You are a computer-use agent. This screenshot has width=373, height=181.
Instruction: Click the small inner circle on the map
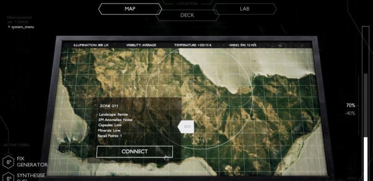[234, 90]
